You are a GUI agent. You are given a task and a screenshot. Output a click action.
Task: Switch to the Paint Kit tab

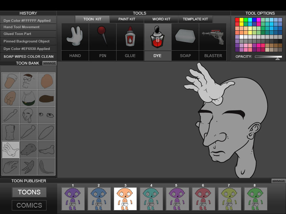(127, 19)
